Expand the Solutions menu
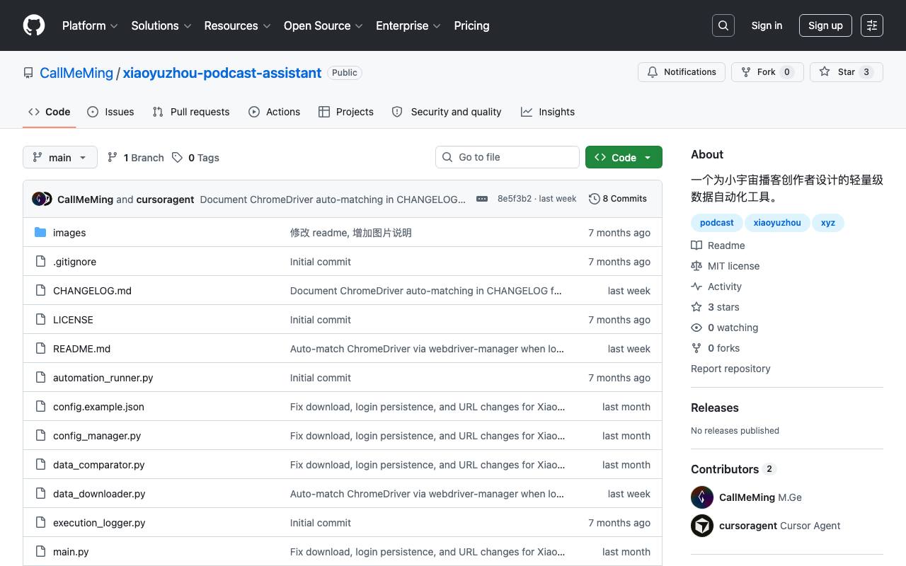This screenshot has width=906, height=566. coord(161,25)
